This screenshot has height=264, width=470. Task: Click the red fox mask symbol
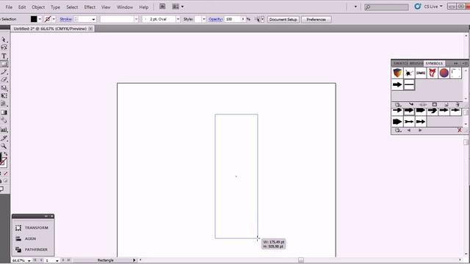pyautogui.click(x=433, y=73)
